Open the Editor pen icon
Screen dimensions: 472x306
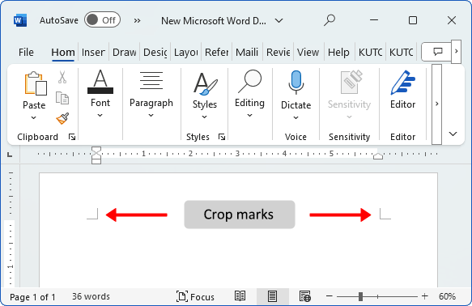point(402,83)
